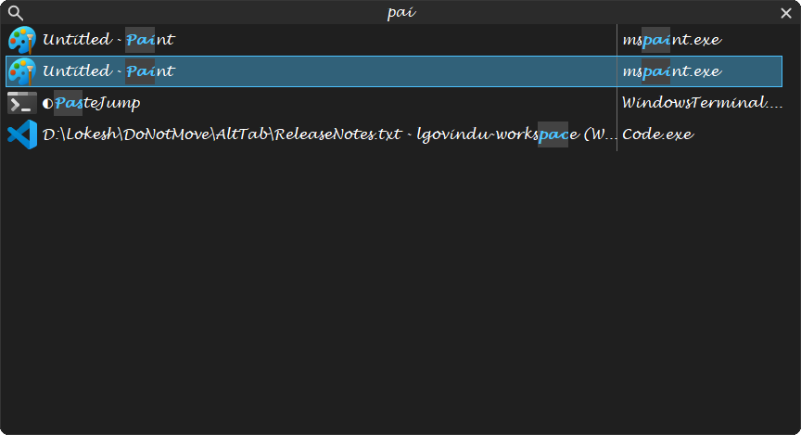Click the blue "pac" match in lgovindu-workspace
Screen dimensions: 801x435
tap(553, 134)
